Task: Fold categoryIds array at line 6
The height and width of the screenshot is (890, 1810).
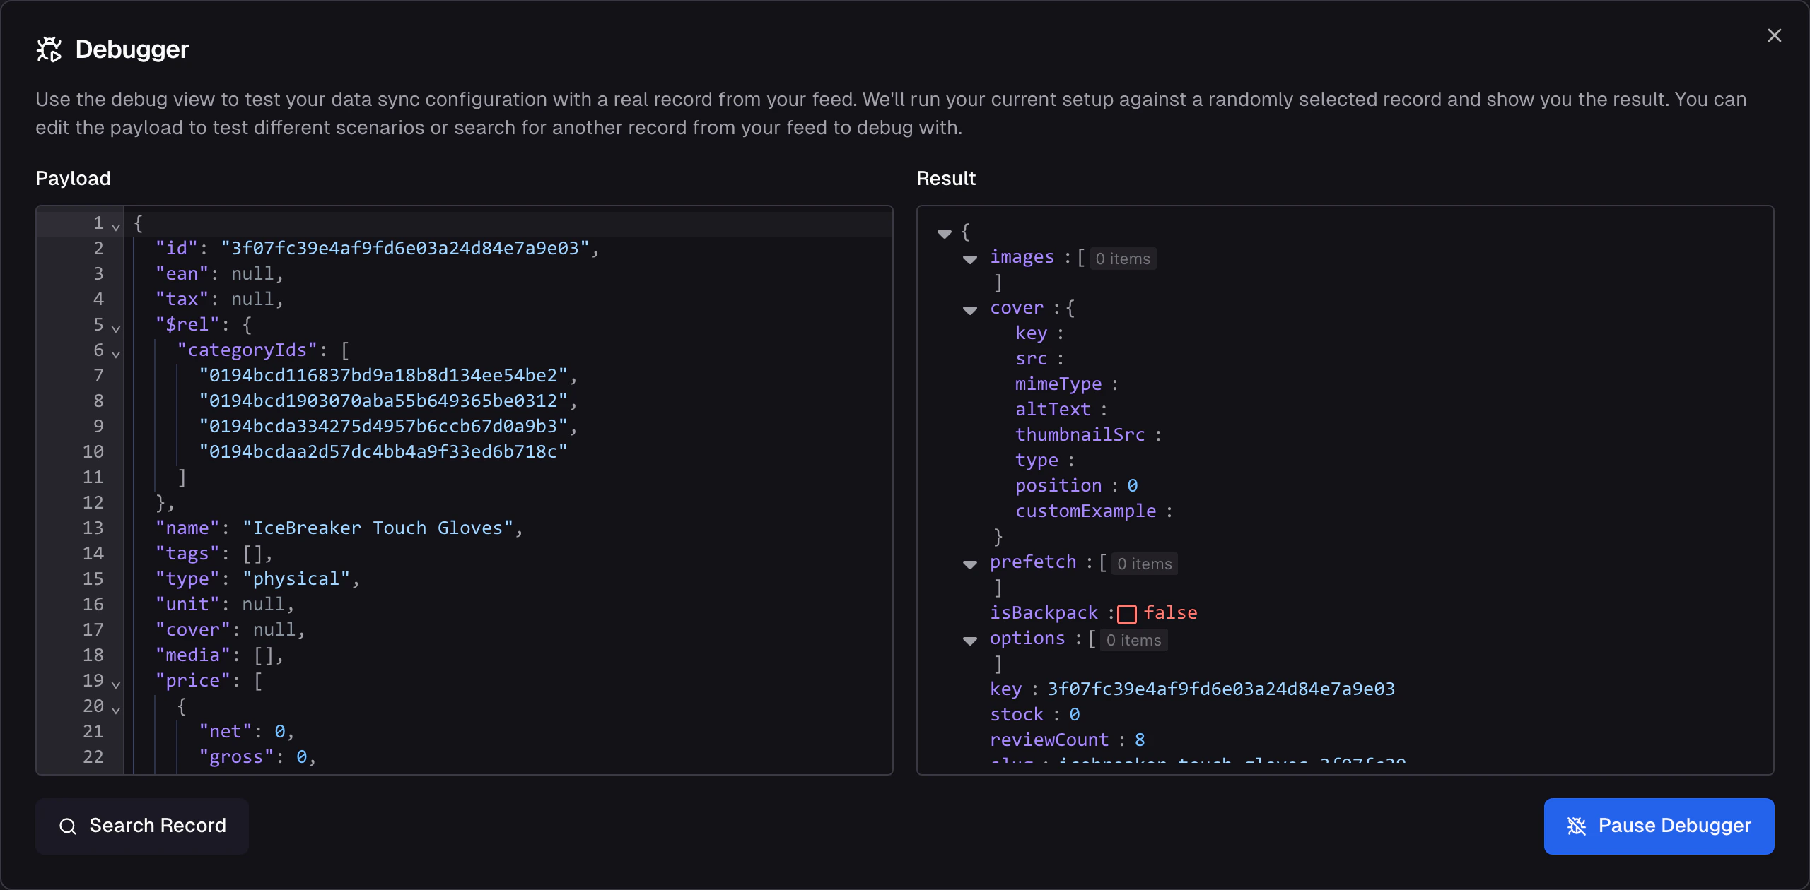Action: coord(116,354)
